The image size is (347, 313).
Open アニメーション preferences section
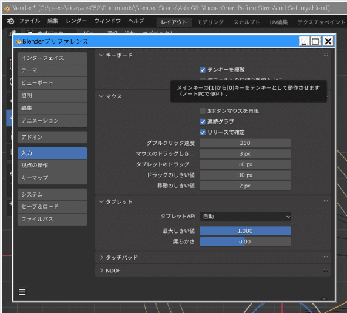pos(52,121)
